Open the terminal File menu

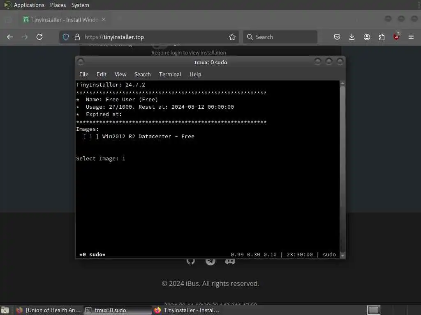[x=84, y=75]
